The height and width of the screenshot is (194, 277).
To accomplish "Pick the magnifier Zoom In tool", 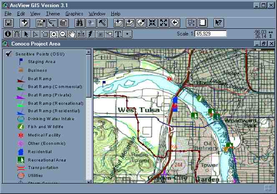I will click(x=54, y=34).
